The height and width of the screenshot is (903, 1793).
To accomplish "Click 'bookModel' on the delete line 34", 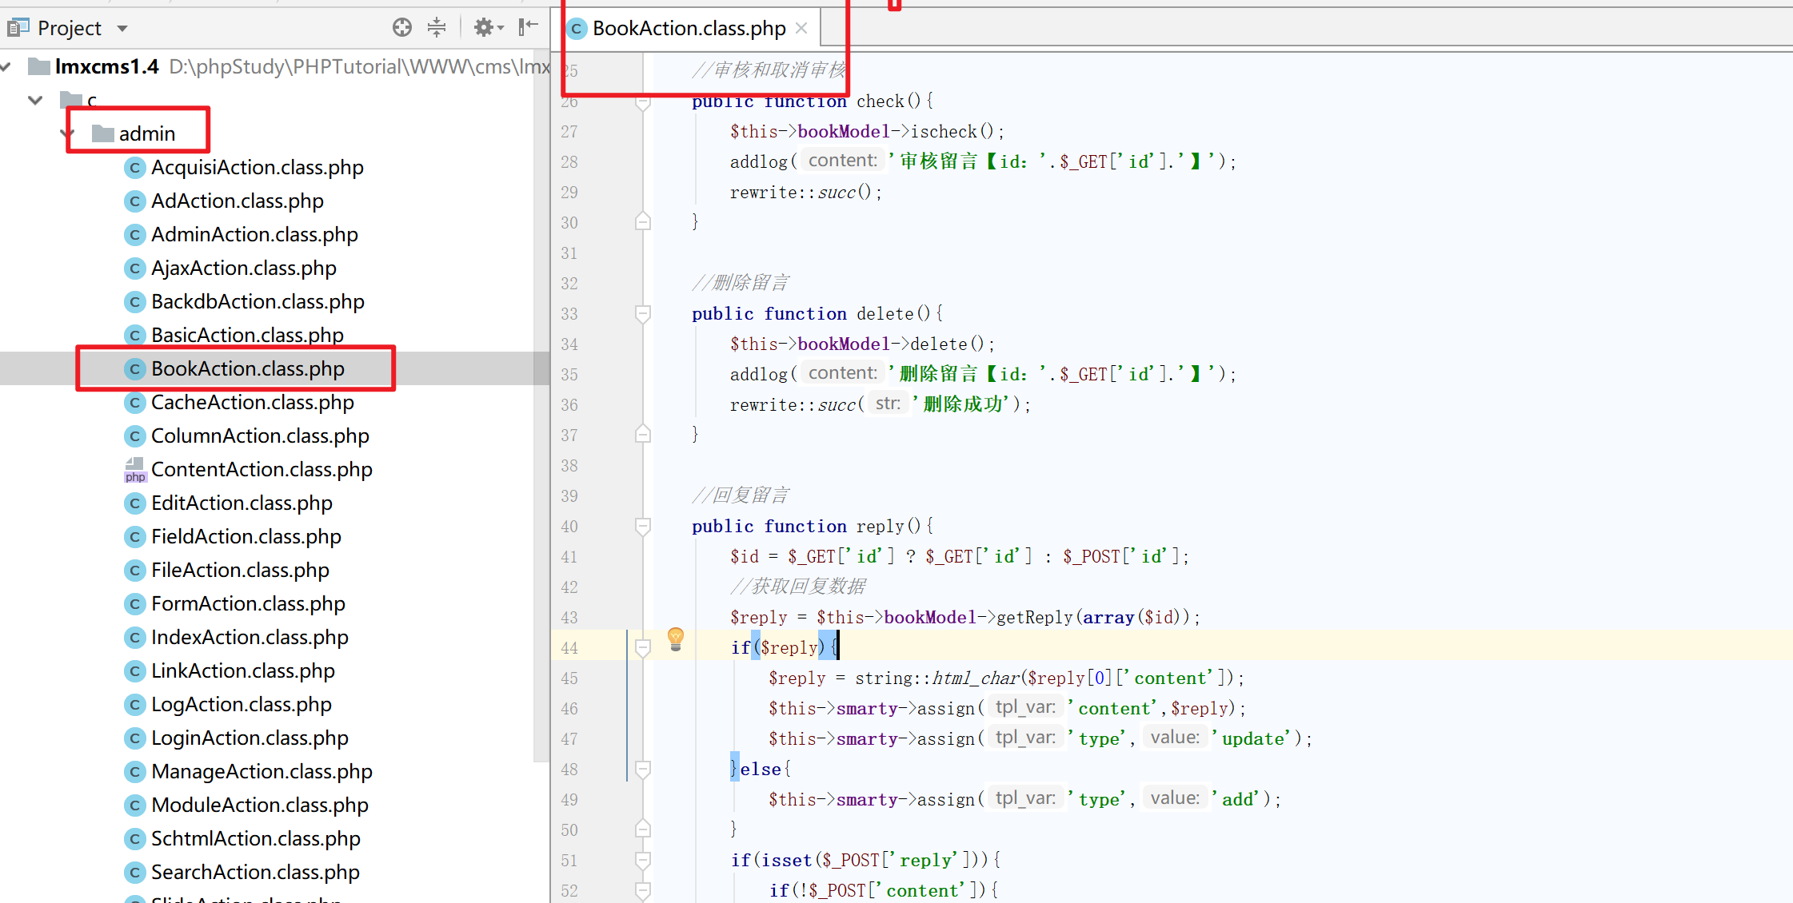I will (x=844, y=344).
